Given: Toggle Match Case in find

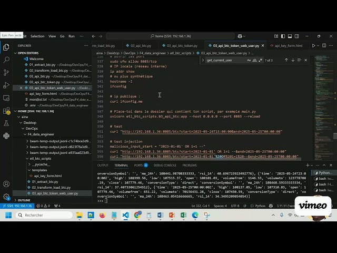Looking at the screenshot, I should [249, 60].
